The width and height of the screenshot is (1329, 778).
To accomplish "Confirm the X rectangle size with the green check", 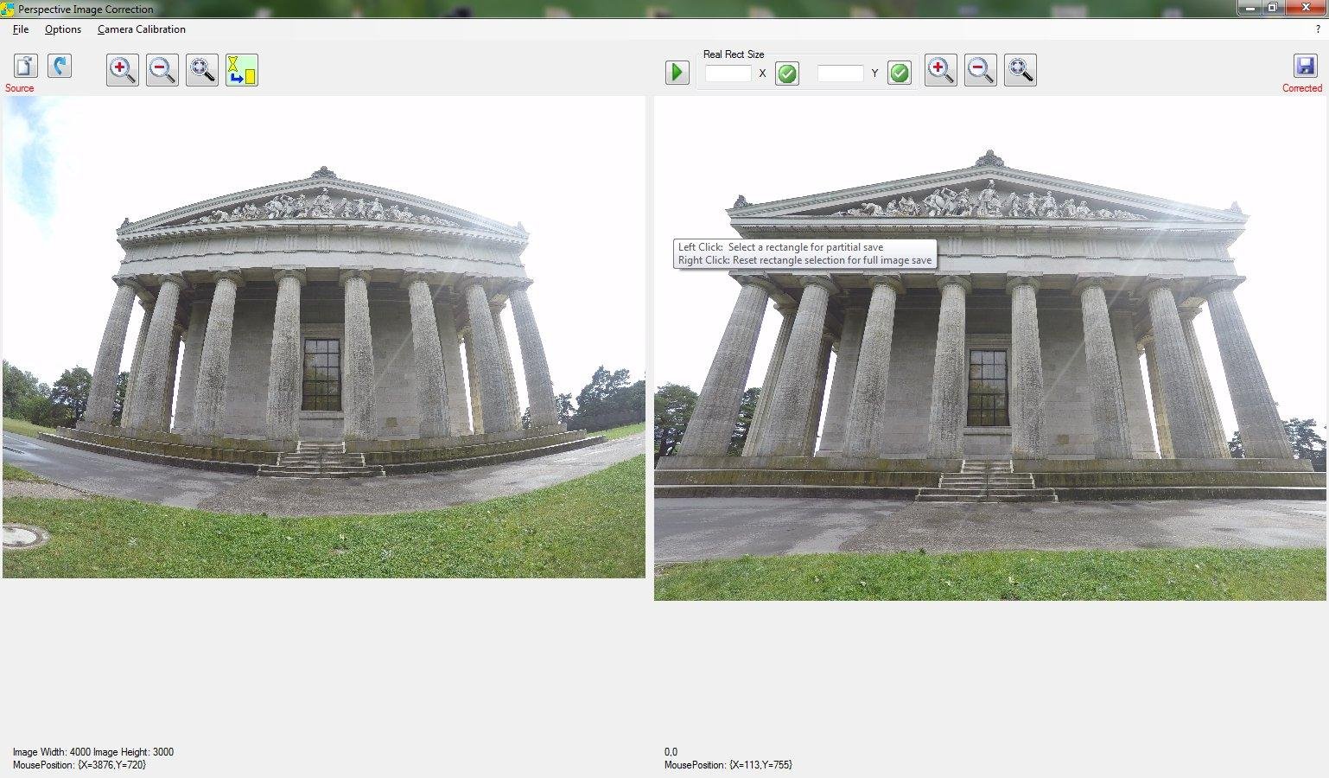I will [786, 73].
